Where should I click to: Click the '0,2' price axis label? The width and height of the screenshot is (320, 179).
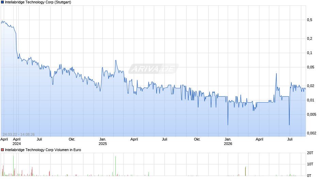pyautogui.click(x=309, y=38)
